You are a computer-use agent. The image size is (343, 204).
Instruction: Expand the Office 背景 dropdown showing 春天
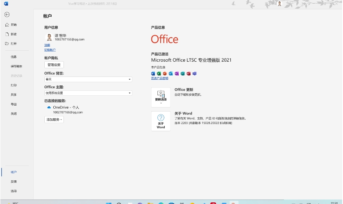point(88,79)
